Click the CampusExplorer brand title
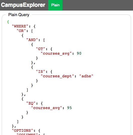 (23, 5)
